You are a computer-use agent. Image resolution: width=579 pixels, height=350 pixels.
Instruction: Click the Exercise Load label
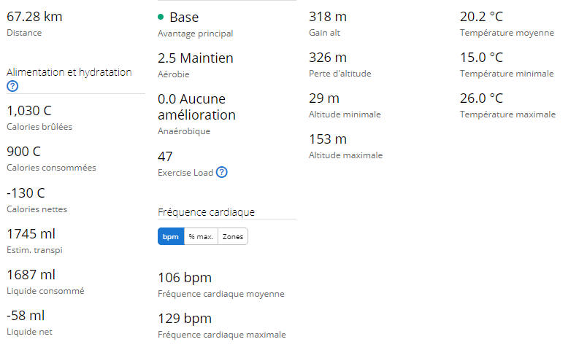pyautogui.click(x=185, y=173)
